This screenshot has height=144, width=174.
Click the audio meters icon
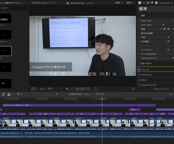pos(96,89)
